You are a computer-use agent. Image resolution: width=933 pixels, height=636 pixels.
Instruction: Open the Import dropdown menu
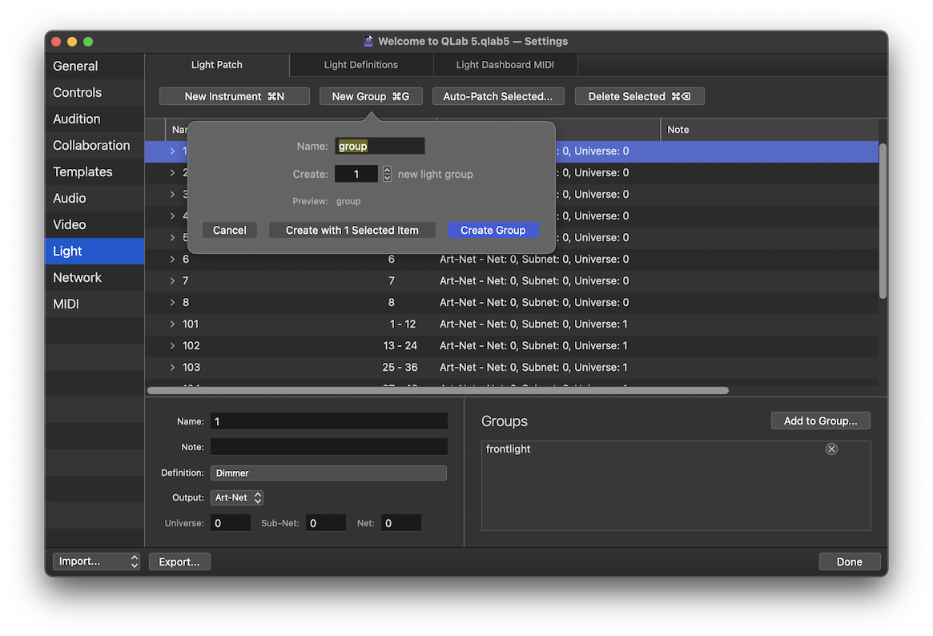pos(96,562)
